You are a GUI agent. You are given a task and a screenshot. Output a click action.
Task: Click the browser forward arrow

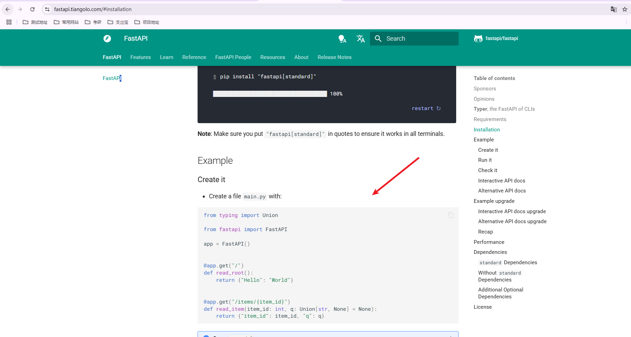[x=20, y=9]
